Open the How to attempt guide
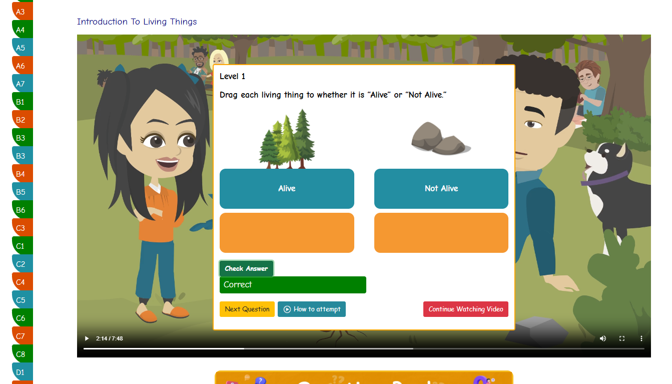Viewport: 672px width, 384px height. tap(312, 309)
